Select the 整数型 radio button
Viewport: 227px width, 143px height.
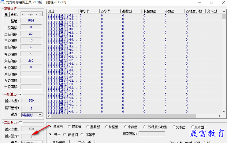point(87,127)
